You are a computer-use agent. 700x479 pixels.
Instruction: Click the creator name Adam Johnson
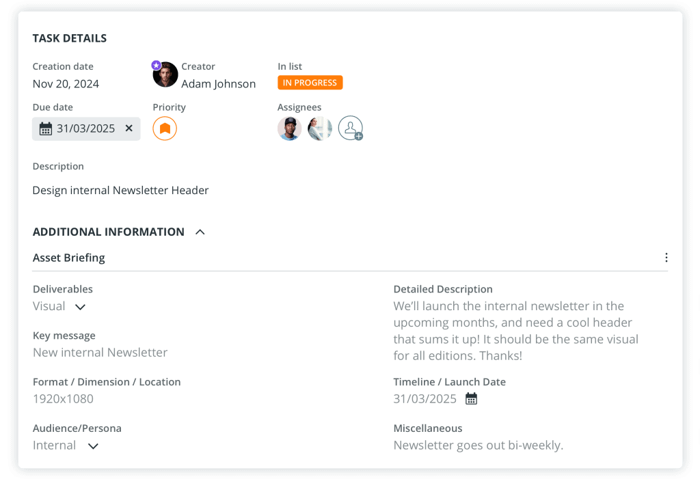(x=218, y=83)
